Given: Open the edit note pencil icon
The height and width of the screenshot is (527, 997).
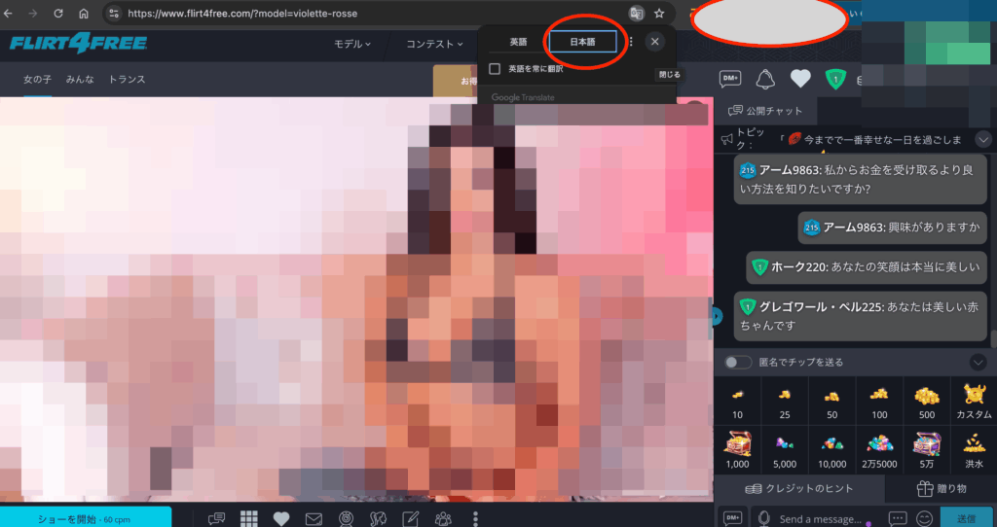Looking at the screenshot, I should (x=411, y=518).
